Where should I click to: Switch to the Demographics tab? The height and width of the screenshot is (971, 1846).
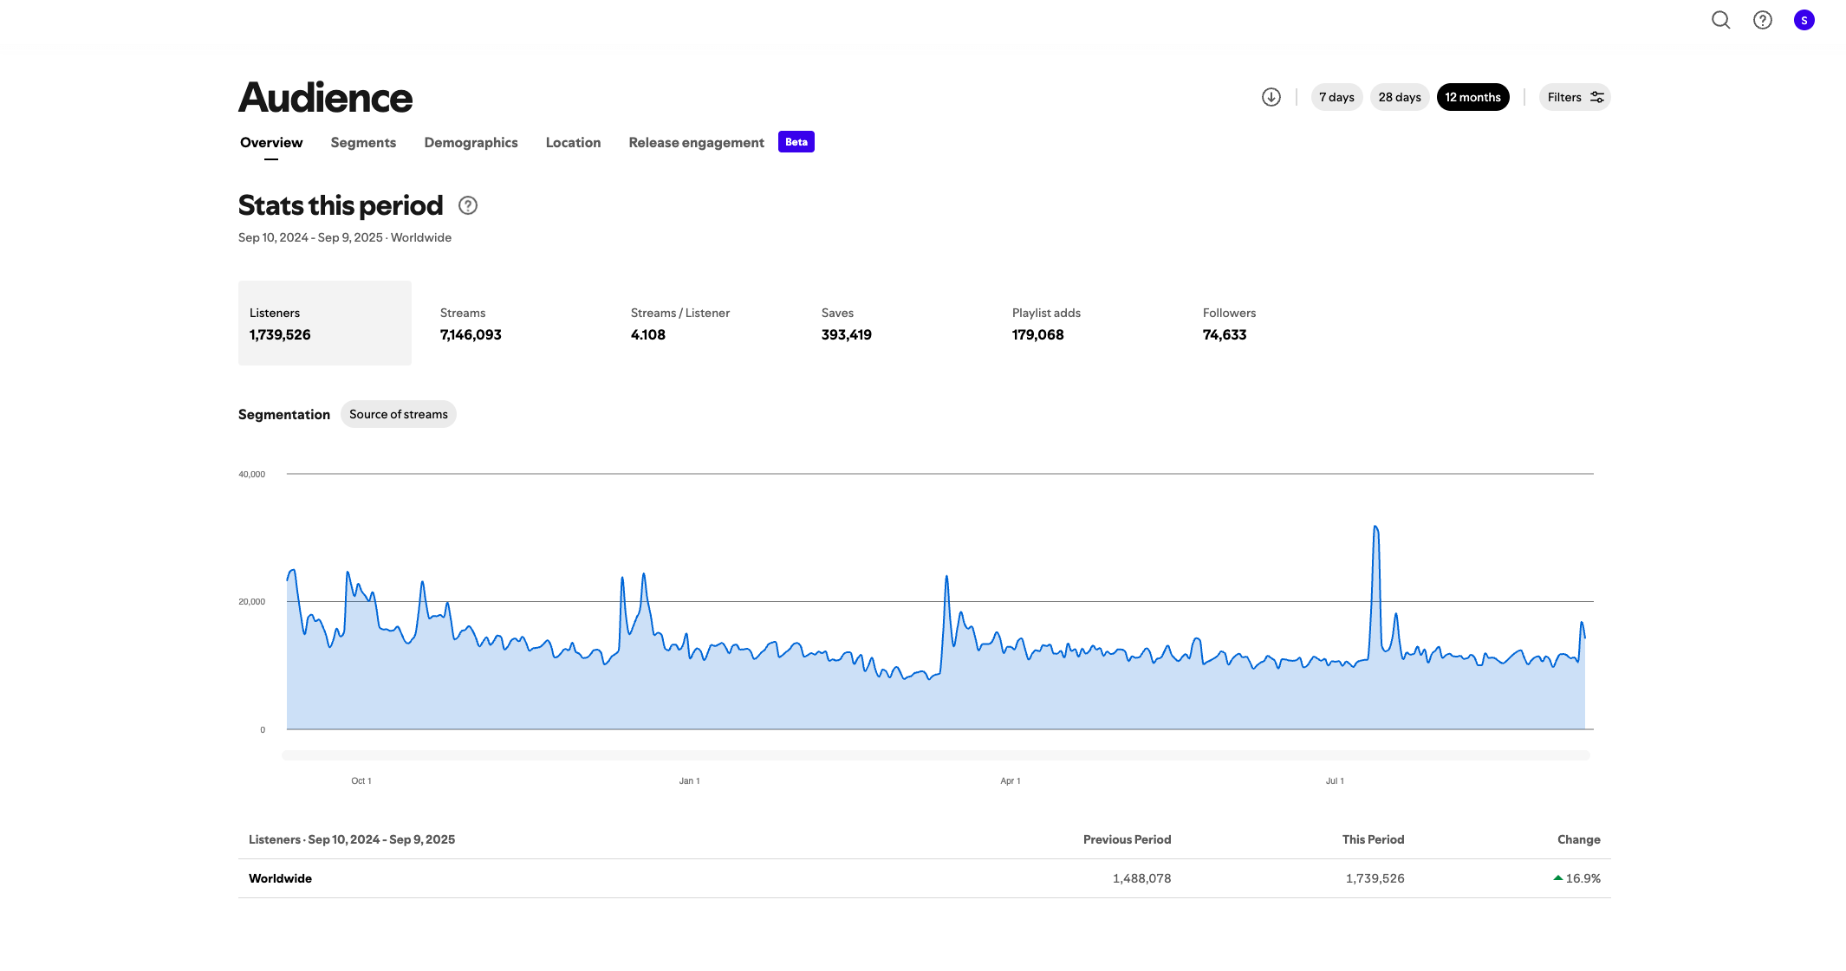[x=471, y=142]
